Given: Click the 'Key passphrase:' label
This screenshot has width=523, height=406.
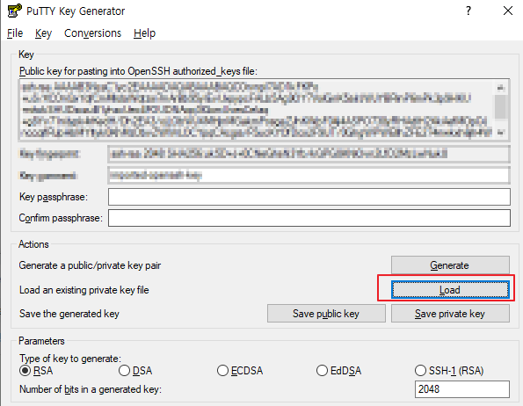Looking at the screenshot, I should pyautogui.click(x=54, y=197).
